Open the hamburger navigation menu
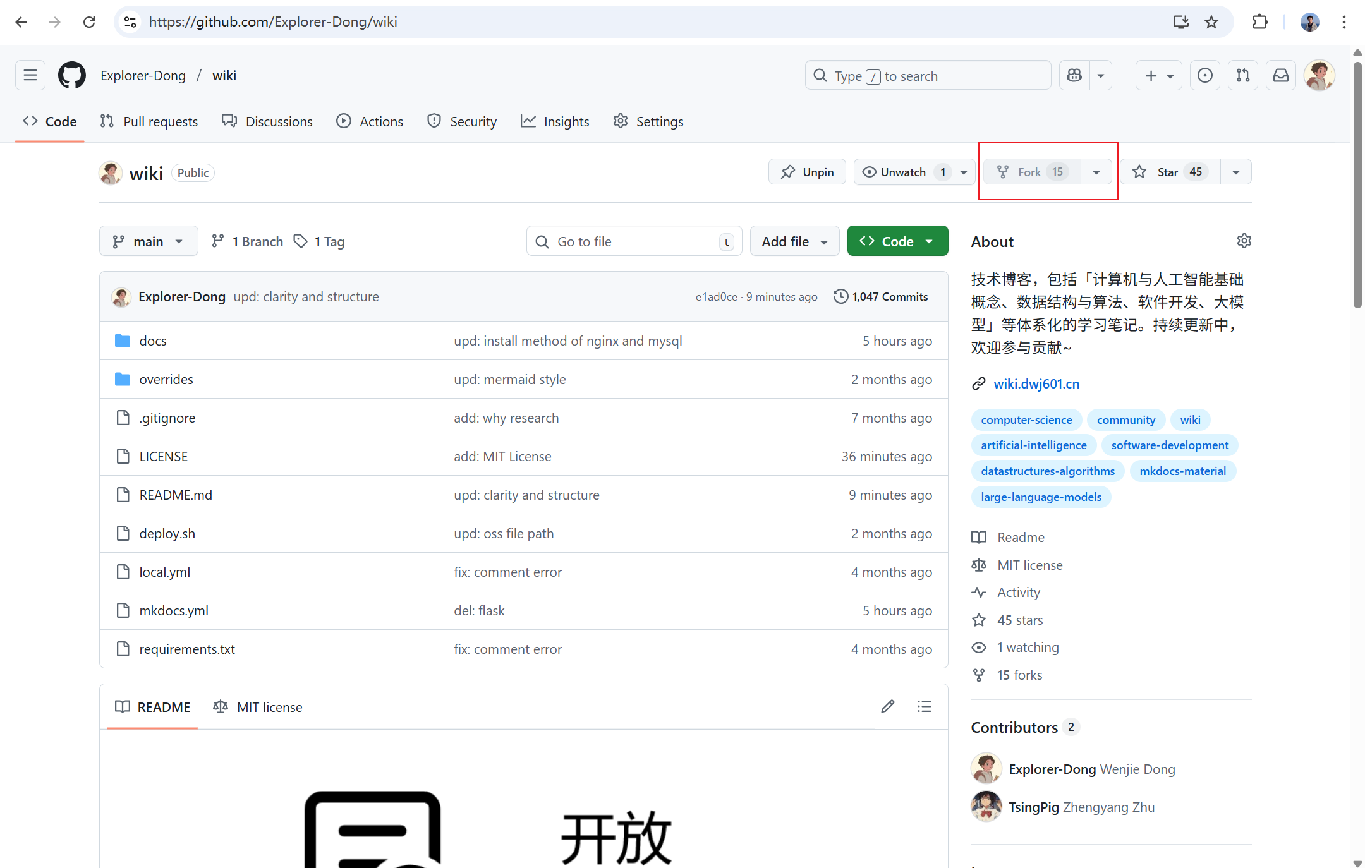The height and width of the screenshot is (868, 1365). [30, 76]
